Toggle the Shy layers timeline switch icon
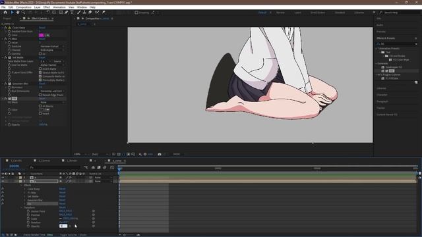Image resolution: width=422 pixels, height=237 pixels. pos(93,167)
